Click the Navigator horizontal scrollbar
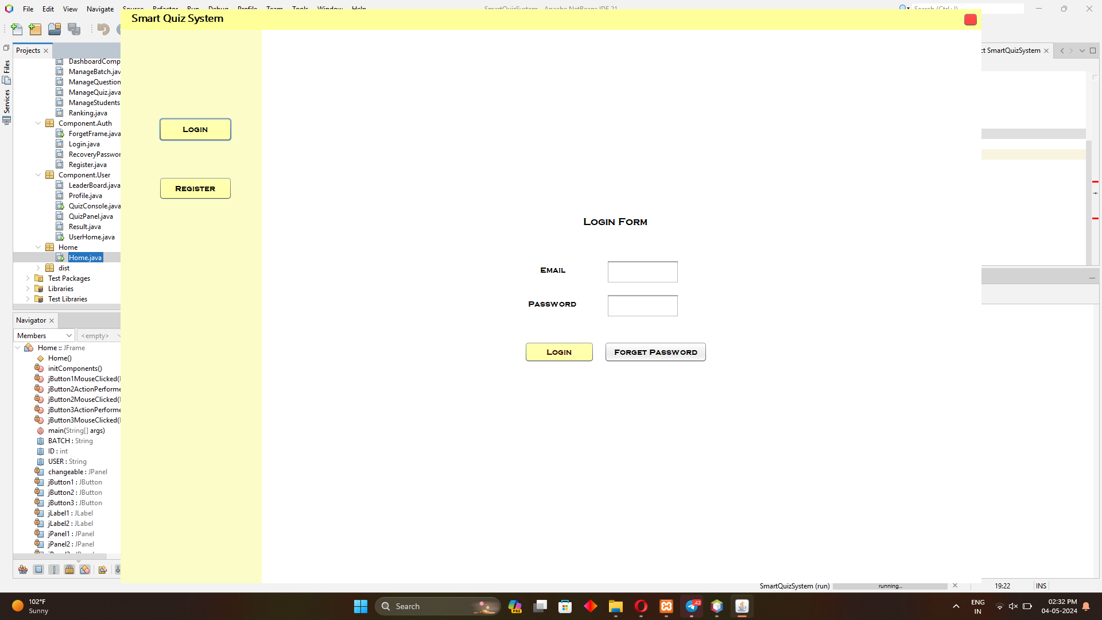Viewport: 1102px width, 620px height. (x=60, y=556)
